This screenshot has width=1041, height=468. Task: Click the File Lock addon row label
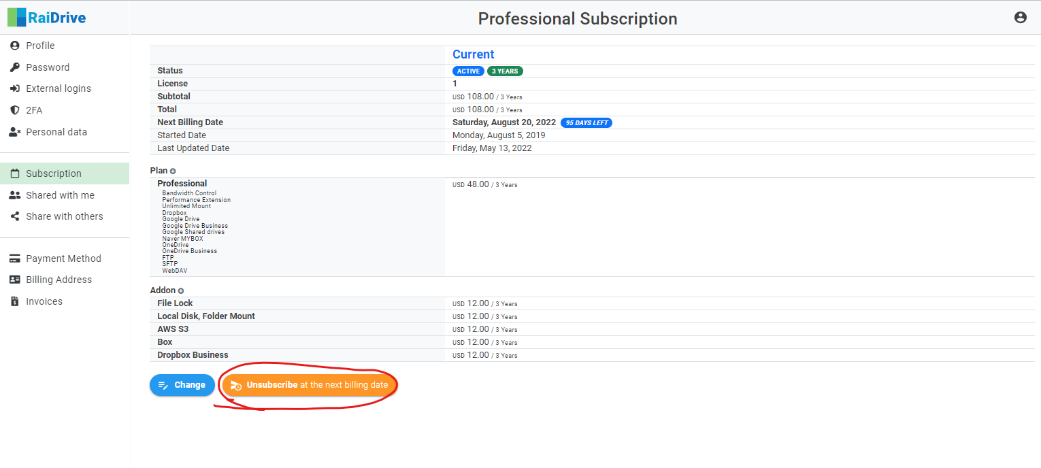tap(175, 303)
